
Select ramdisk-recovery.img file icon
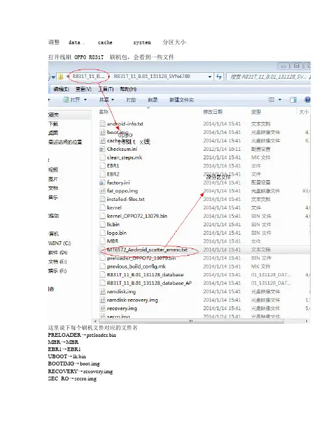pos(102,300)
